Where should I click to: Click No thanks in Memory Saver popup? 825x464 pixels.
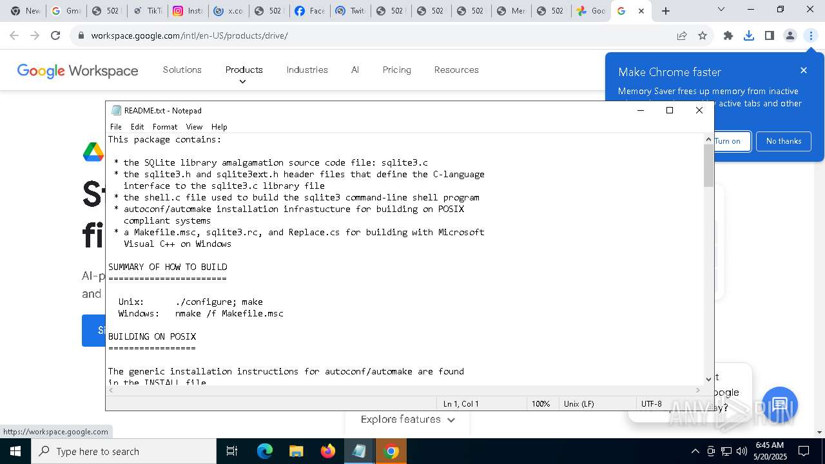pos(784,141)
